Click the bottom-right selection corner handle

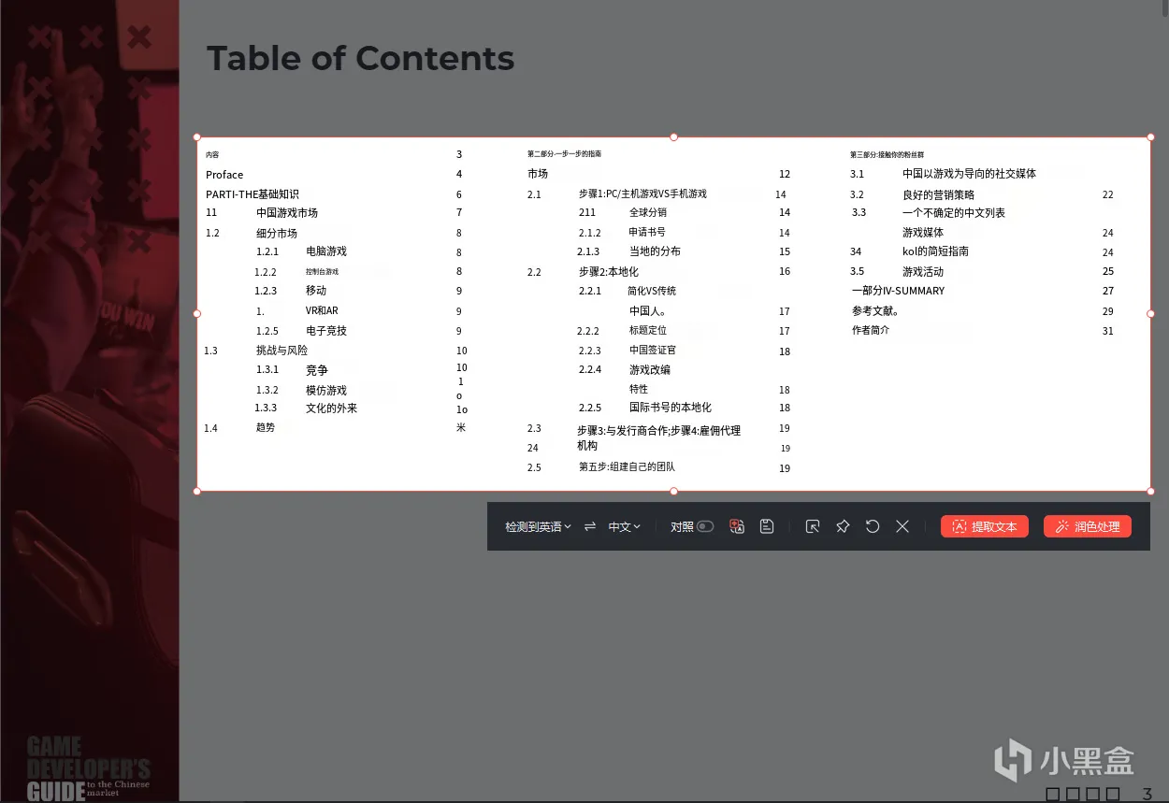coord(1150,491)
